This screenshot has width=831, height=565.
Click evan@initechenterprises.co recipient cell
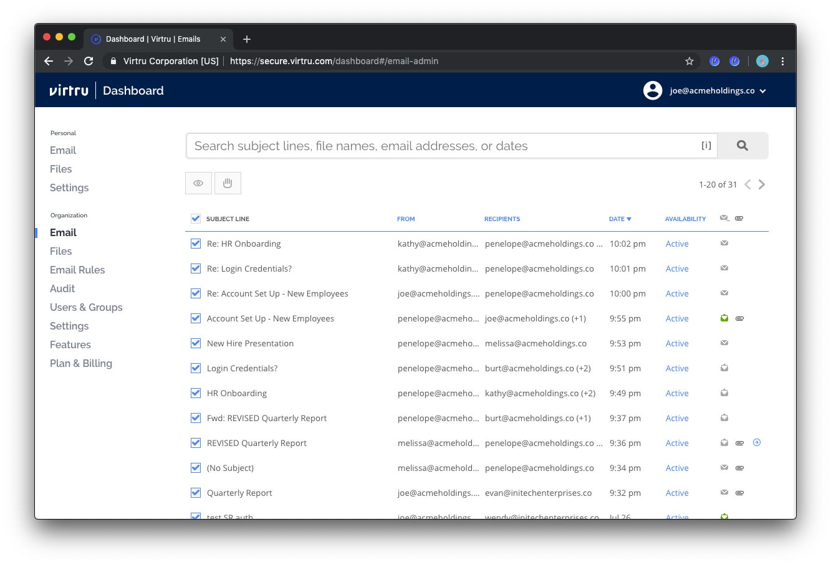538,493
